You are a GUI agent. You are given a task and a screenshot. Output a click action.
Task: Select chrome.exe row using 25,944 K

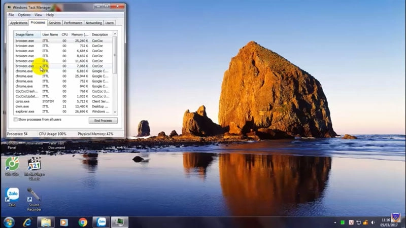(x=63, y=76)
